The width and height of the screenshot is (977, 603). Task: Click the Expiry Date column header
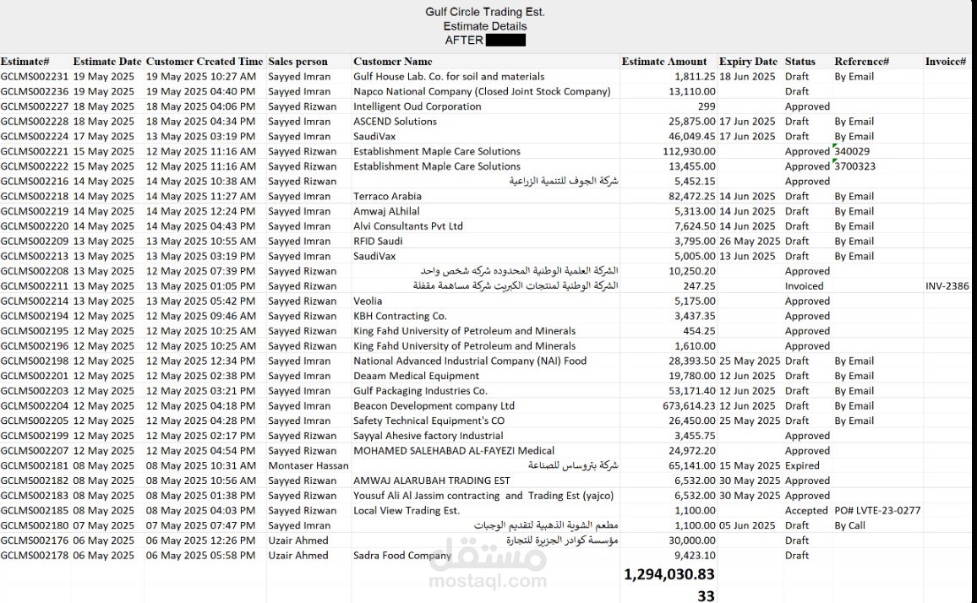click(x=748, y=62)
